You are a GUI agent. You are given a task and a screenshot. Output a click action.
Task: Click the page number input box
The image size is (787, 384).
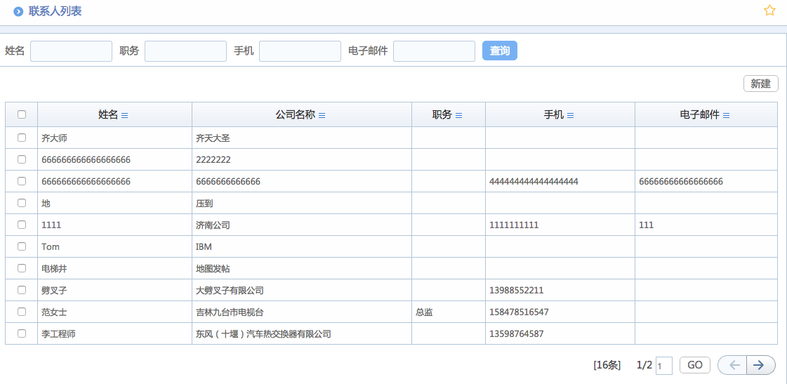(663, 366)
